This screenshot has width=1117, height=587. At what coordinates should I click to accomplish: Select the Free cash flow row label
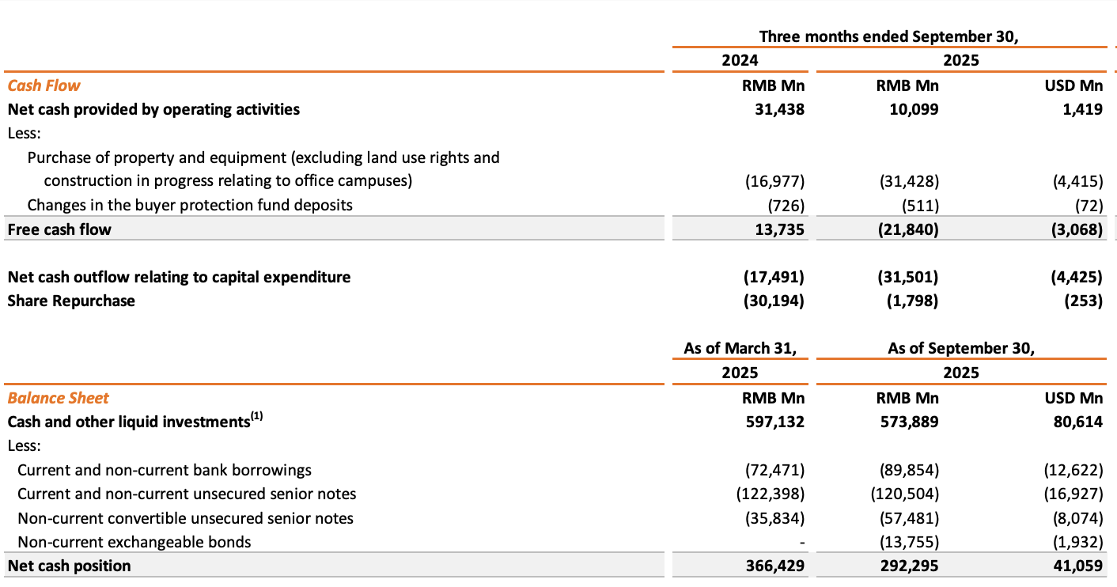59,229
